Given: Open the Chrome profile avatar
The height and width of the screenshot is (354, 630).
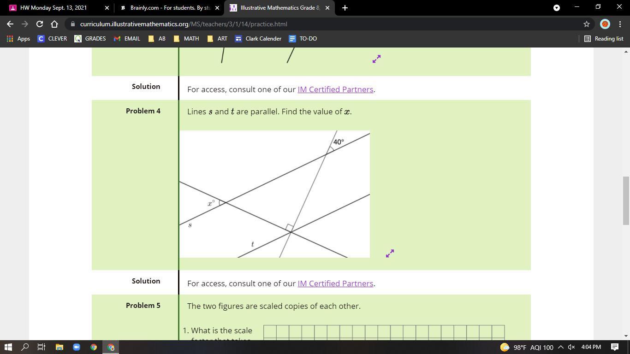Looking at the screenshot, I should click(605, 24).
